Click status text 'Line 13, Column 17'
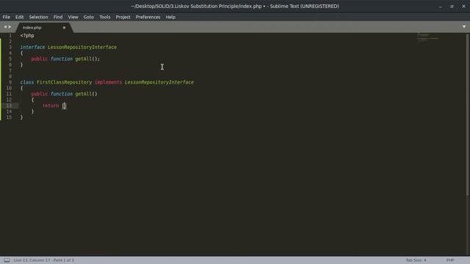This screenshot has height=264, width=470. pos(32,260)
